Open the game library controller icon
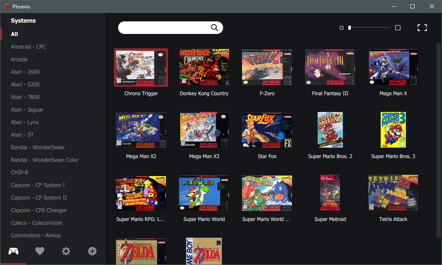The width and height of the screenshot is (442, 265). tap(14, 251)
